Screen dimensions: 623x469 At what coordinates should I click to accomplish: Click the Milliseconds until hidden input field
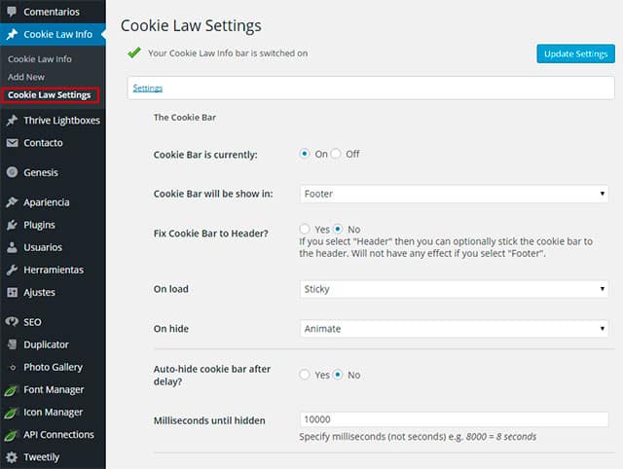coord(455,419)
